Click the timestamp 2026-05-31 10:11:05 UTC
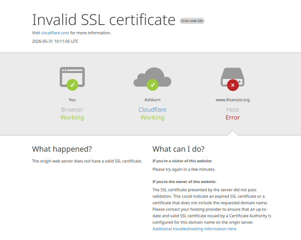The image size is (301, 240). pos(55,41)
